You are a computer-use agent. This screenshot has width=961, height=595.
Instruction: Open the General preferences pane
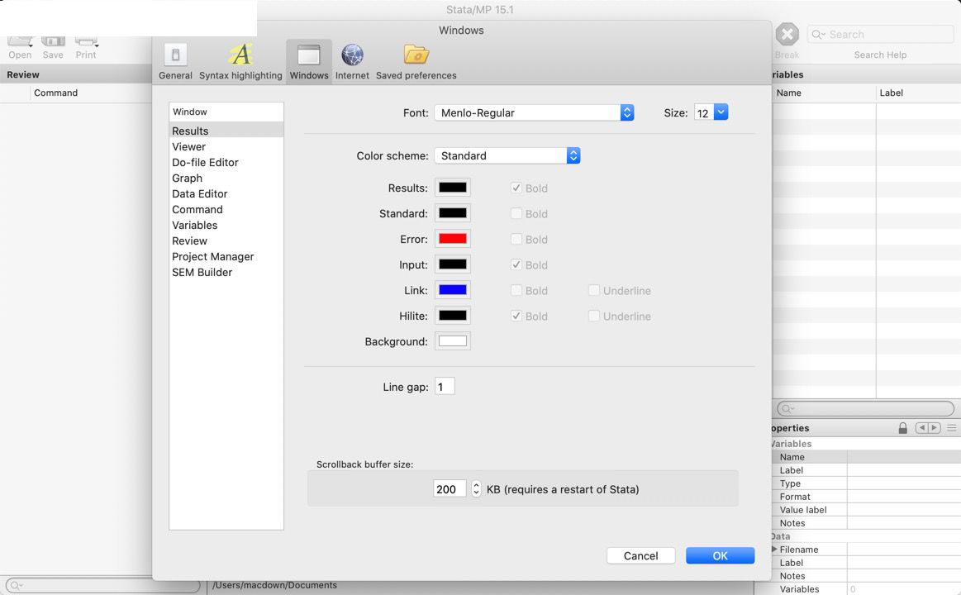175,61
